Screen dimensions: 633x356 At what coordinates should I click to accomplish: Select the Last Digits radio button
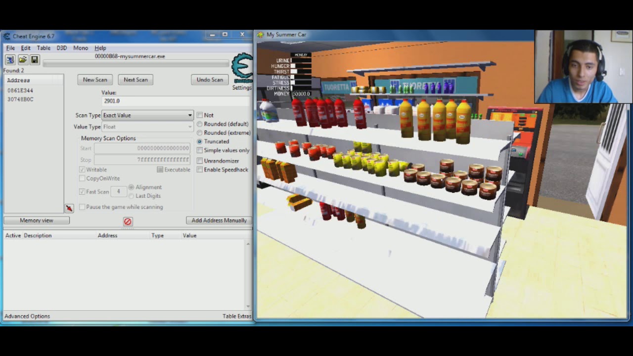[x=131, y=196]
